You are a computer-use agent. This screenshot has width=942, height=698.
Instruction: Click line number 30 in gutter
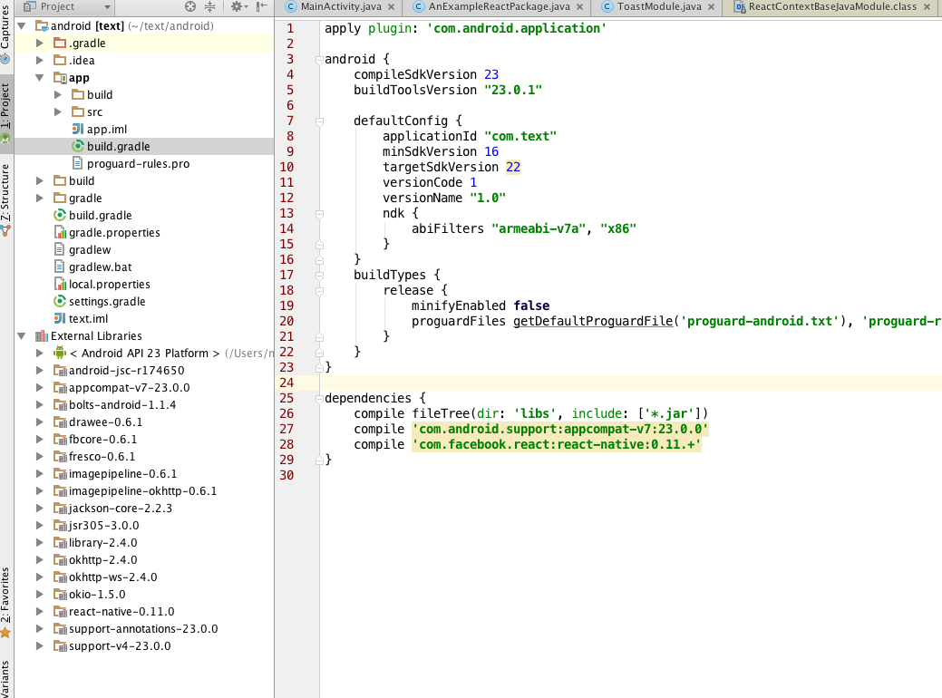(x=286, y=475)
